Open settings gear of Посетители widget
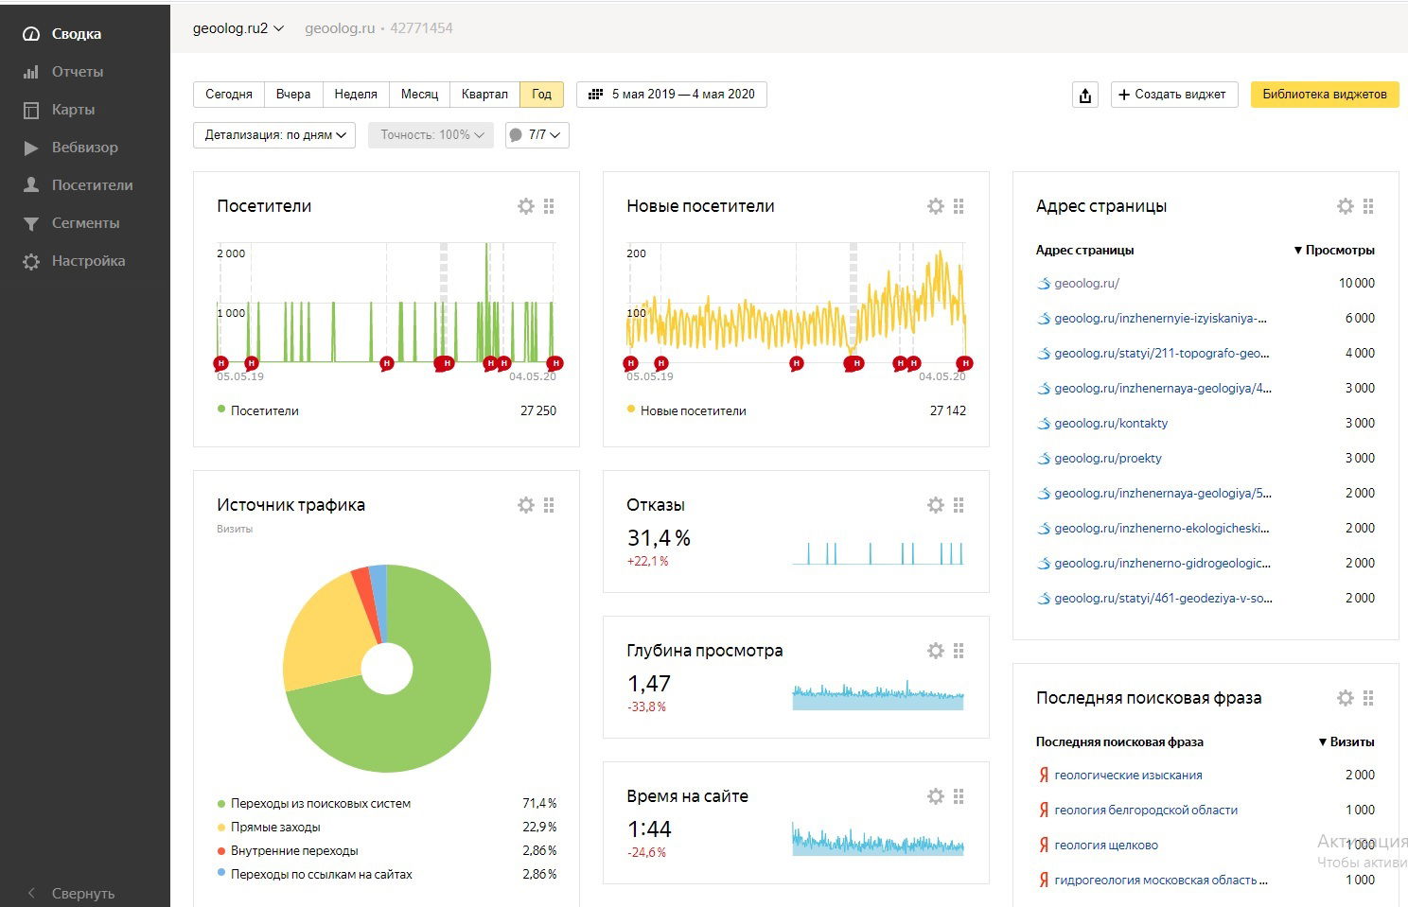 click(x=526, y=206)
